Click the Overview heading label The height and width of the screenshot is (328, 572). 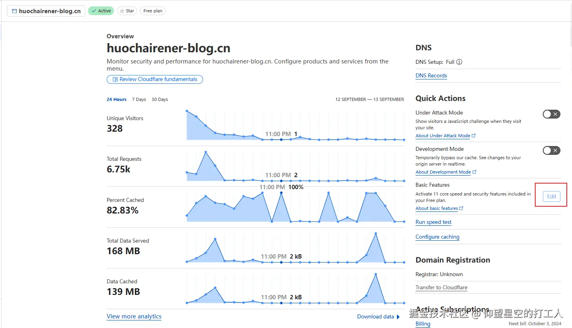(120, 36)
